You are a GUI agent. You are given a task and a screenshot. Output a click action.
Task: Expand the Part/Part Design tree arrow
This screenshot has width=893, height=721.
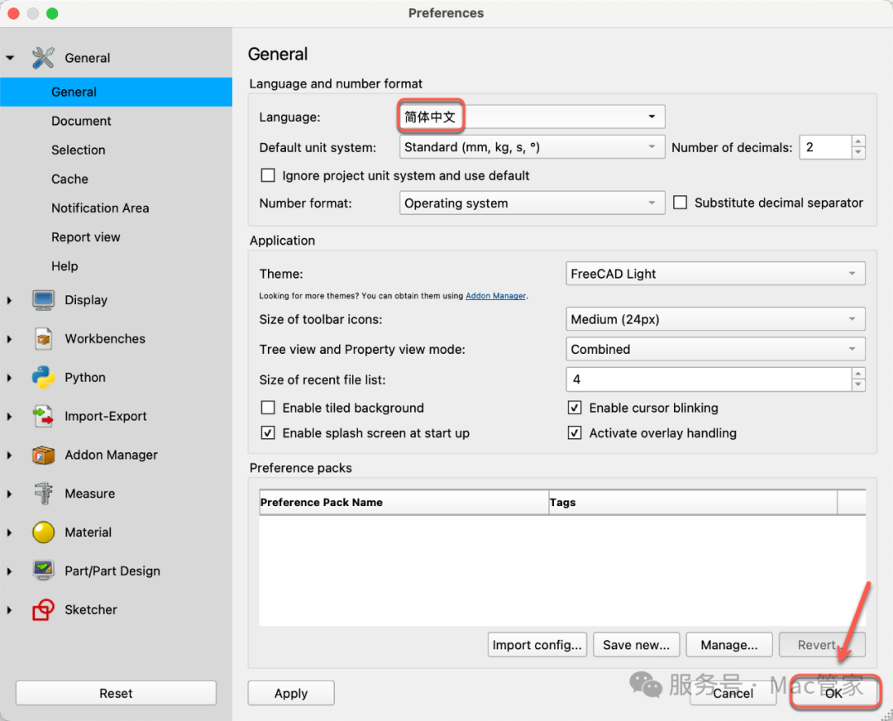pyautogui.click(x=10, y=571)
